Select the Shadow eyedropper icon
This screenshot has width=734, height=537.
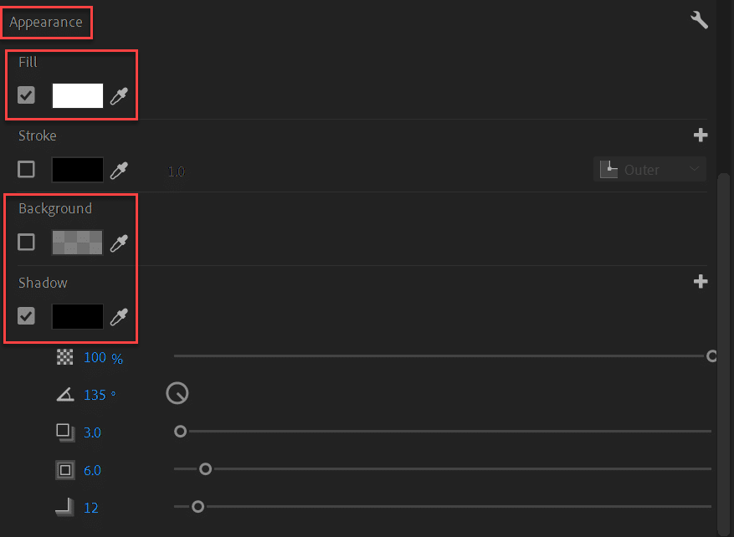tap(119, 317)
